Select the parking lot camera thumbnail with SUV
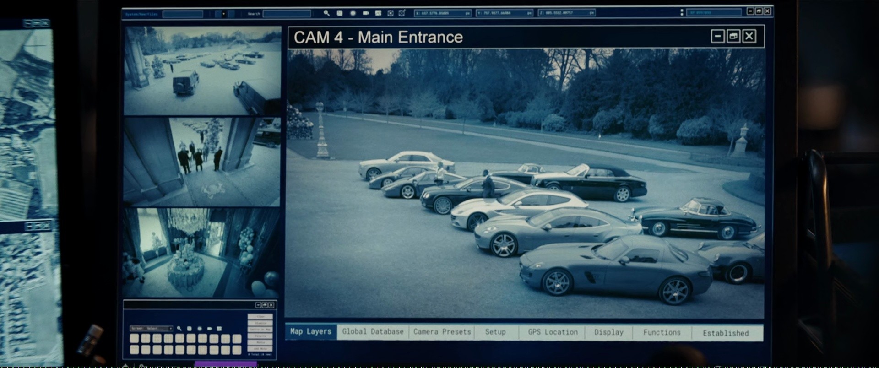 point(202,70)
